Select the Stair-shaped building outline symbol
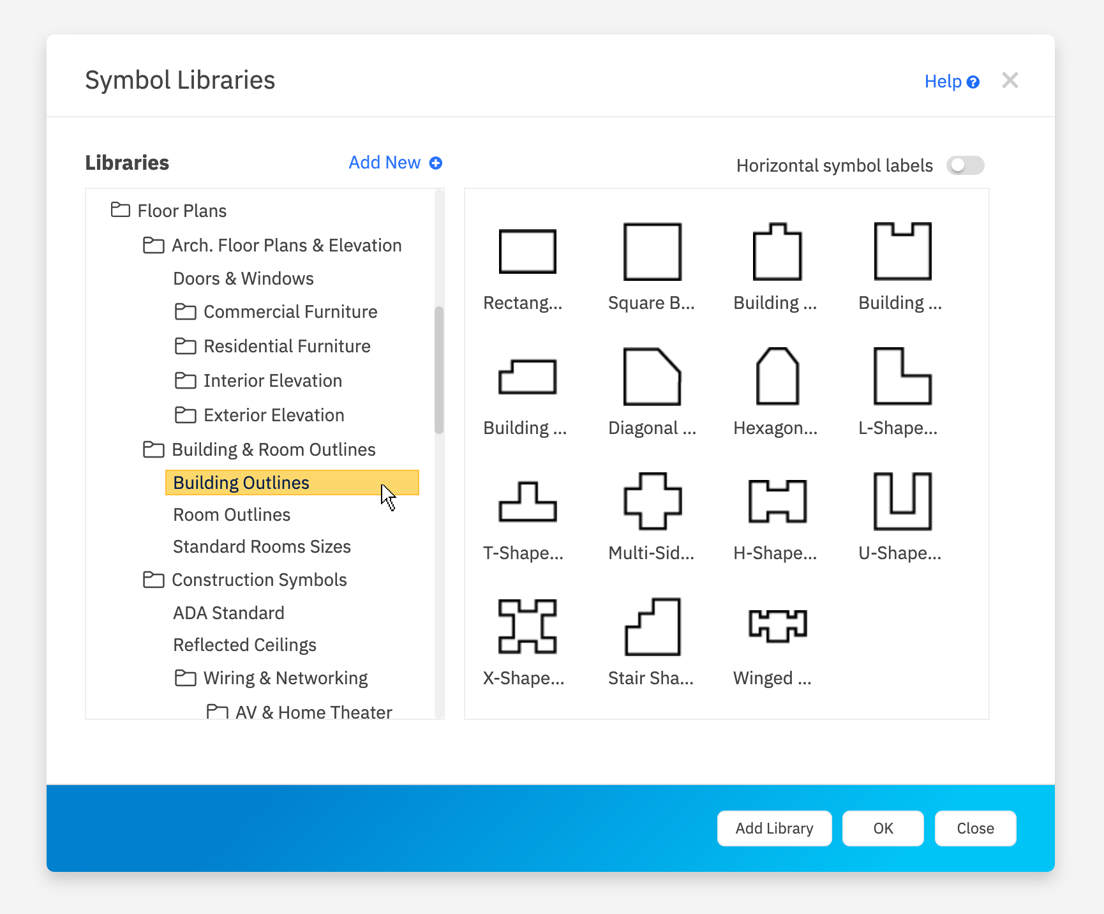Viewport: 1104px width, 914px height. pyautogui.click(x=652, y=627)
